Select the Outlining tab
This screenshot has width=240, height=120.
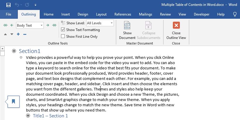pyautogui.click(x=29, y=14)
